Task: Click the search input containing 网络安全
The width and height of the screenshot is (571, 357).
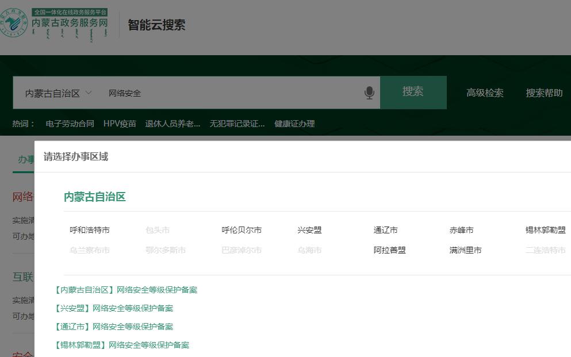Action: [230, 93]
